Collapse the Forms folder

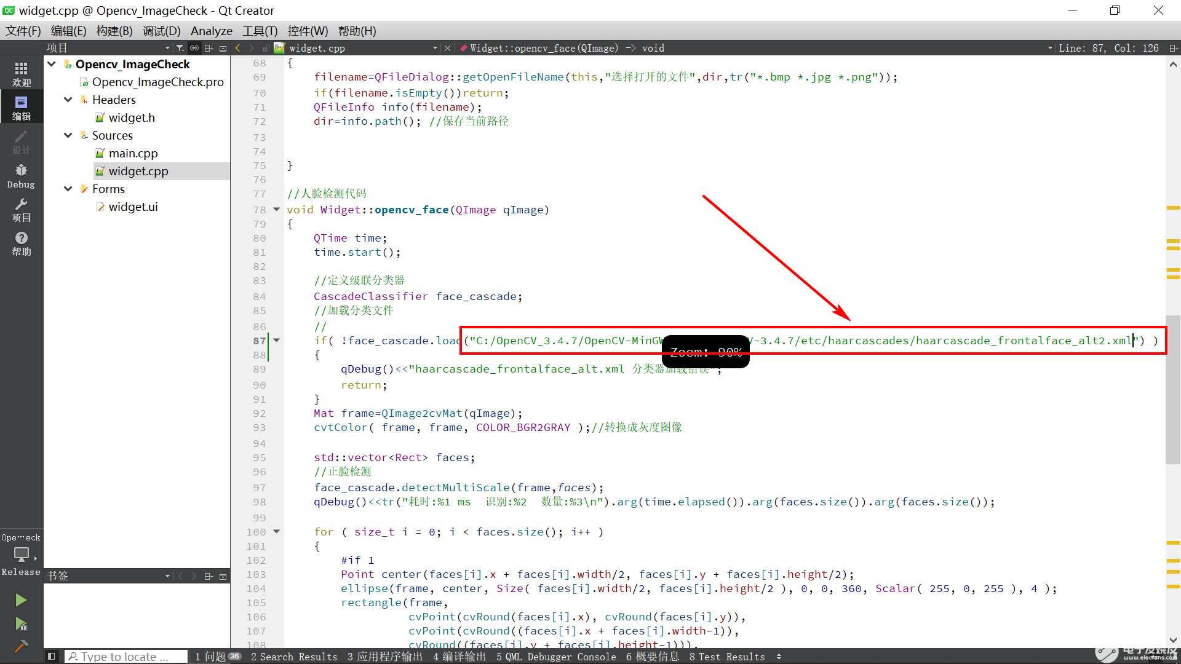[68, 189]
